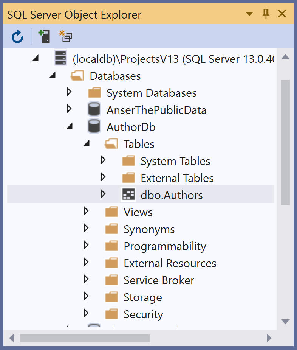Screen dimensions: 297x350
Task: Expand the Storage node
Action: [86, 296]
